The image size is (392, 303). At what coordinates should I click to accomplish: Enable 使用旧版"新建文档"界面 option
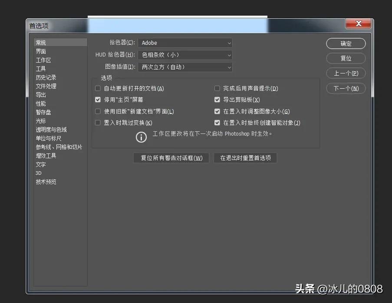(x=98, y=111)
